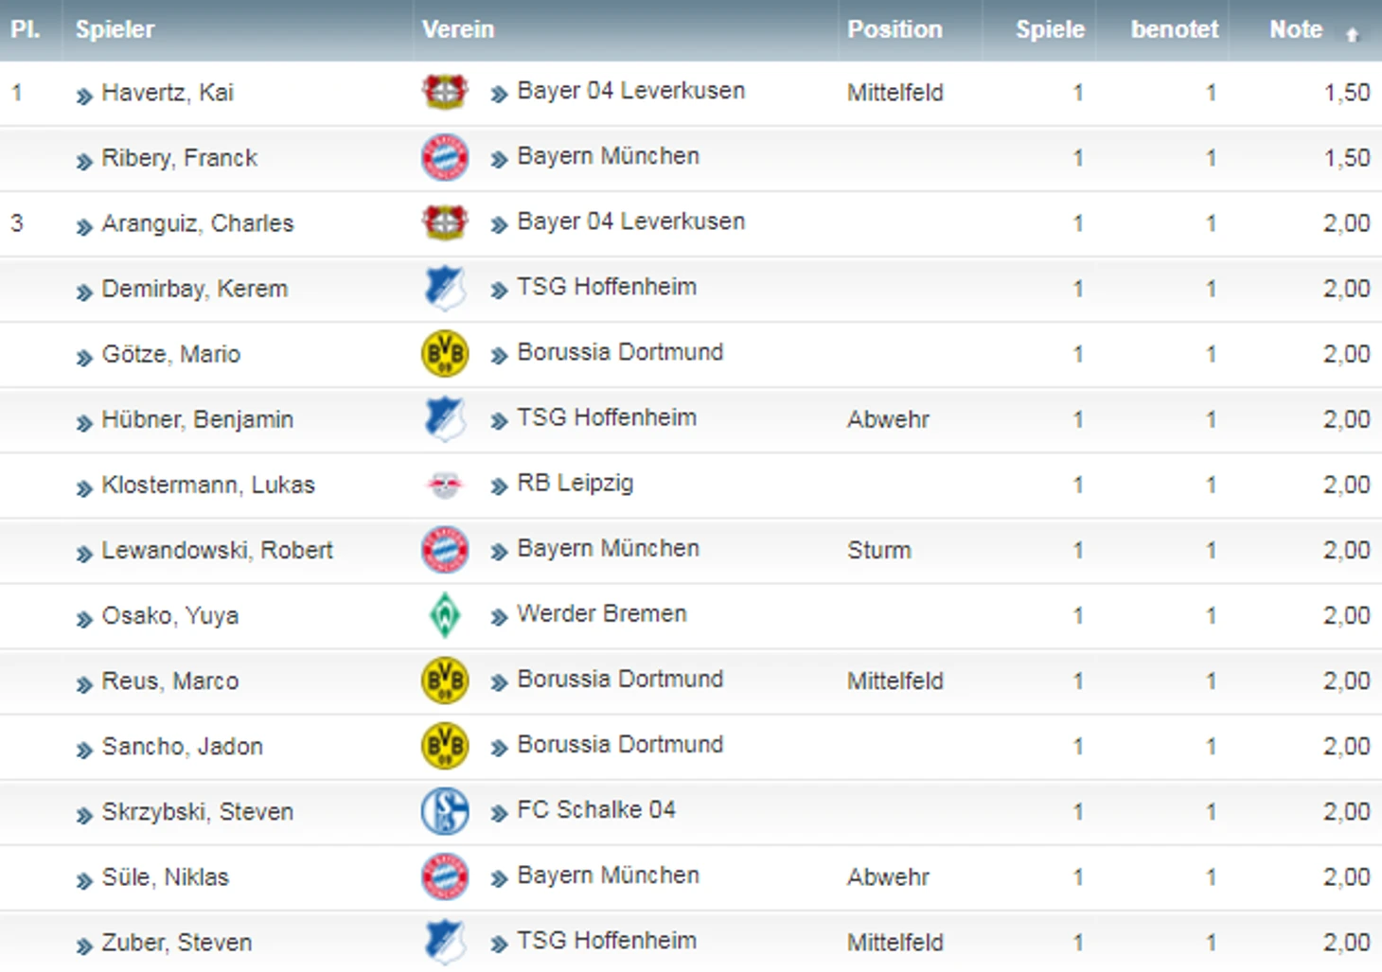Click the Schalke 04 crest in Skrzybski row
1382x972 pixels.
(445, 811)
